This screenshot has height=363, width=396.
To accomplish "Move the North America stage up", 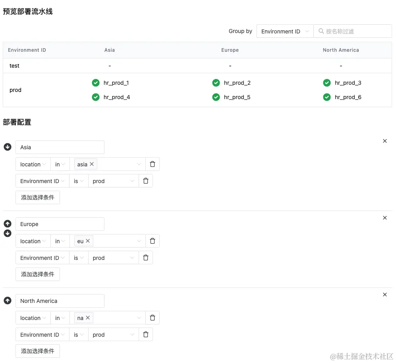I will coord(8,301).
